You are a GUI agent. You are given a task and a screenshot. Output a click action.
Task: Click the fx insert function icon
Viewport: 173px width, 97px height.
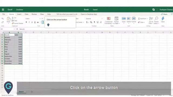(17, 29)
